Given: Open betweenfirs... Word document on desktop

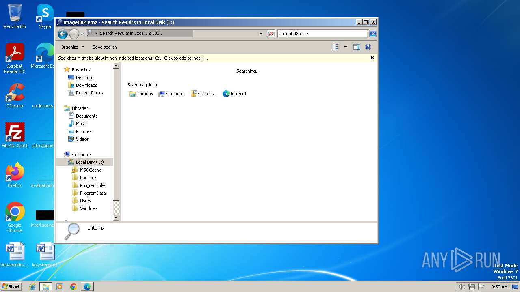Looking at the screenshot, I should pos(15,255).
